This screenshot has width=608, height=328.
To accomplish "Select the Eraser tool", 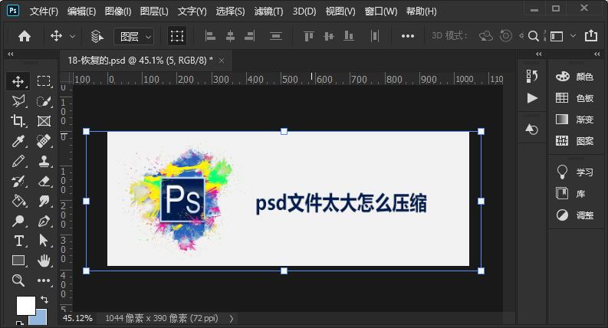I will click(x=44, y=181).
